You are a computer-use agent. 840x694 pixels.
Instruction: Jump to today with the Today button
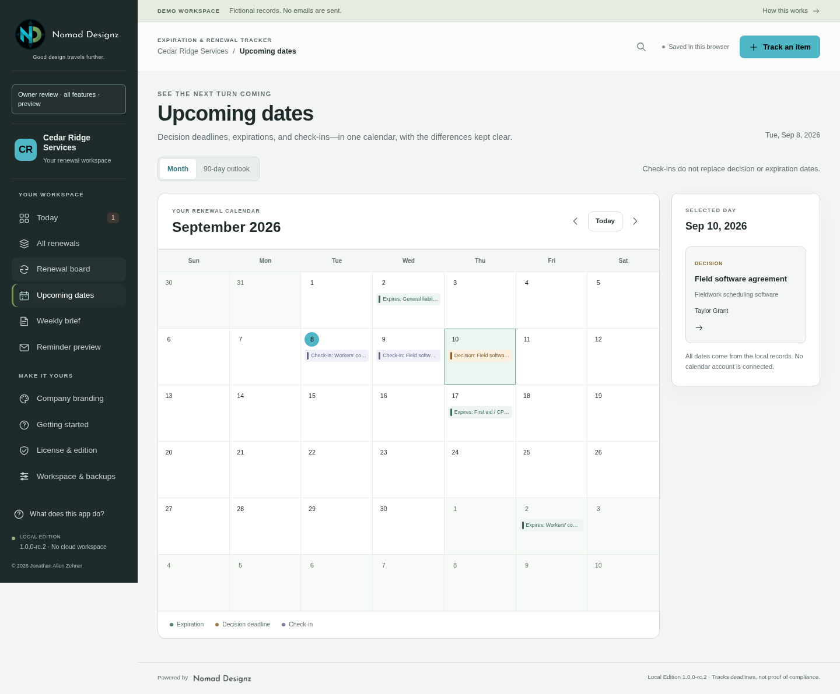click(x=605, y=221)
